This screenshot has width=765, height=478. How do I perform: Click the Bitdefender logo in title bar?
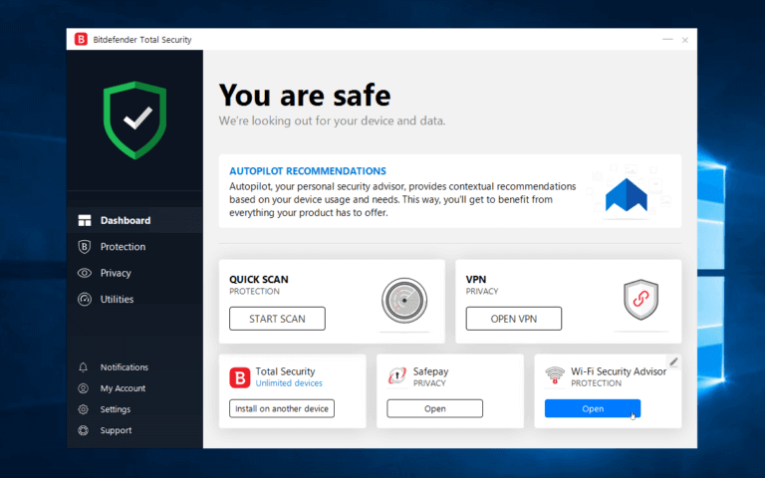(81, 40)
